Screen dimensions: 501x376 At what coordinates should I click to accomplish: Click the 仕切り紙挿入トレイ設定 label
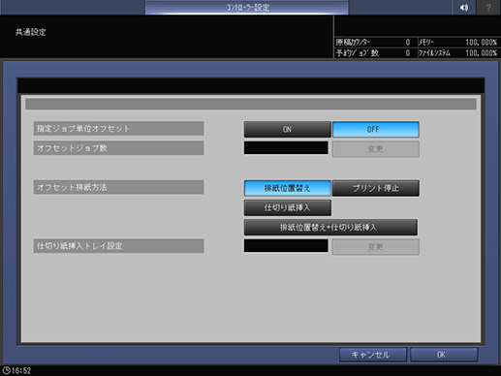(118, 246)
